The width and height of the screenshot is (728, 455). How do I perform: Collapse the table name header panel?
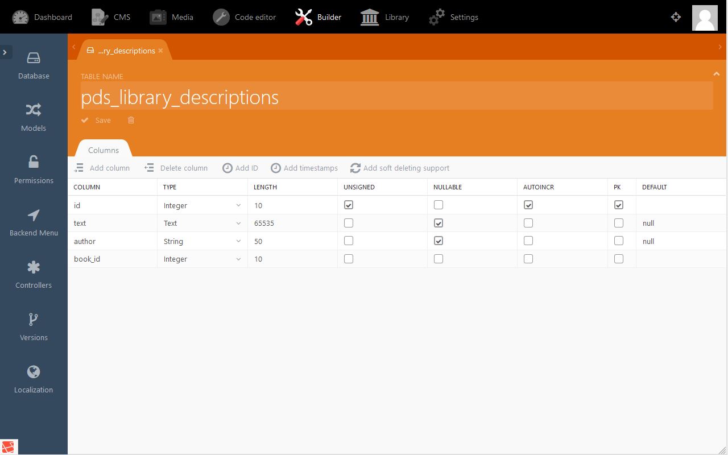pos(716,74)
